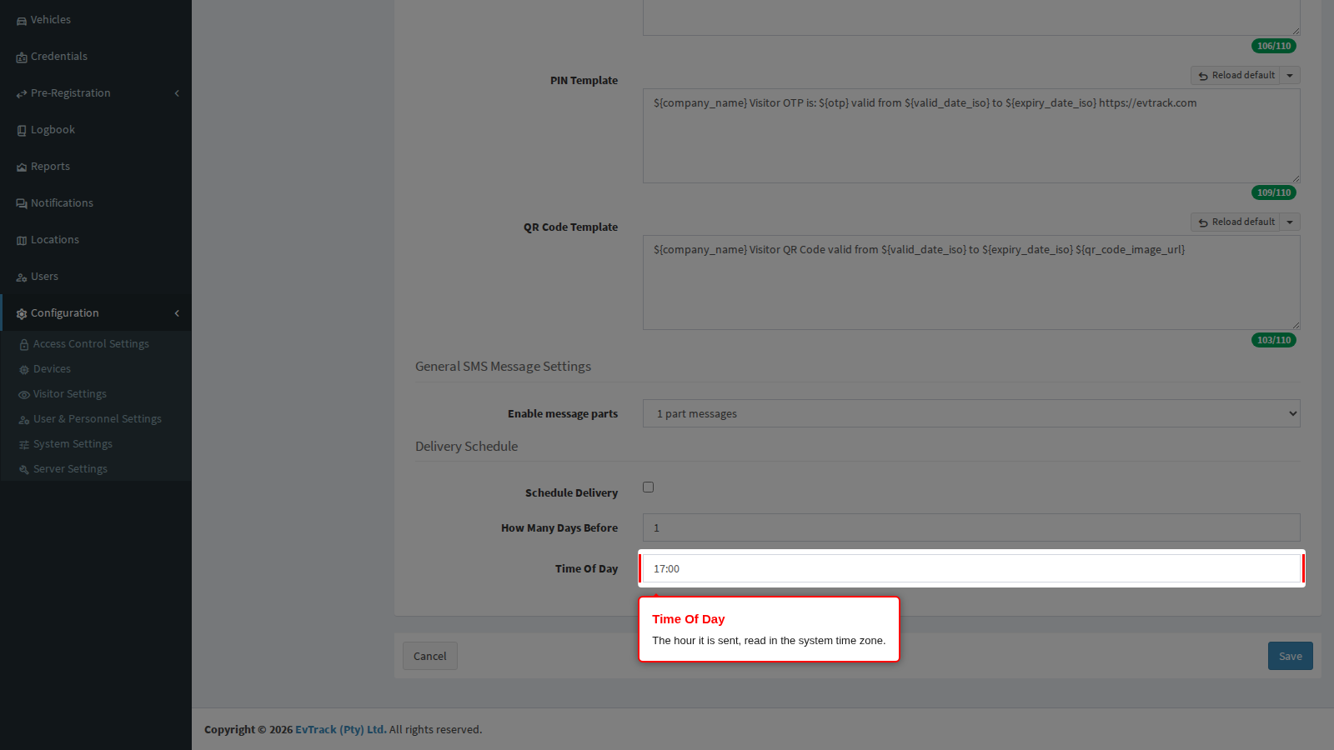
Task: Click the Vehicles sidebar icon
Action: pos(22,21)
